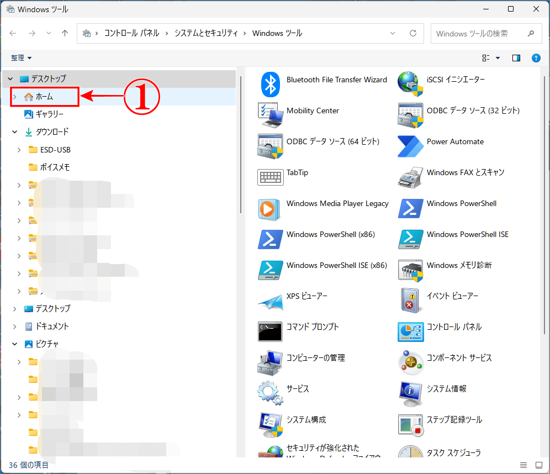Open Windows PowerShell (x86) icon
Screen dimensions: 550x474
pyautogui.click(x=270, y=239)
